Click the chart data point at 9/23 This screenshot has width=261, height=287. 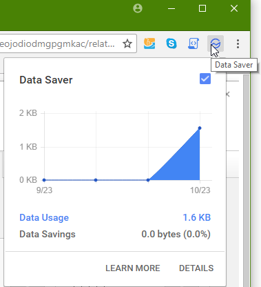tap(44, 180)
